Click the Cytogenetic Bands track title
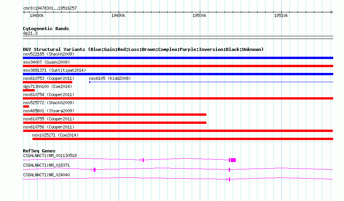The image size is (344, 201). [x=46, y=29]
